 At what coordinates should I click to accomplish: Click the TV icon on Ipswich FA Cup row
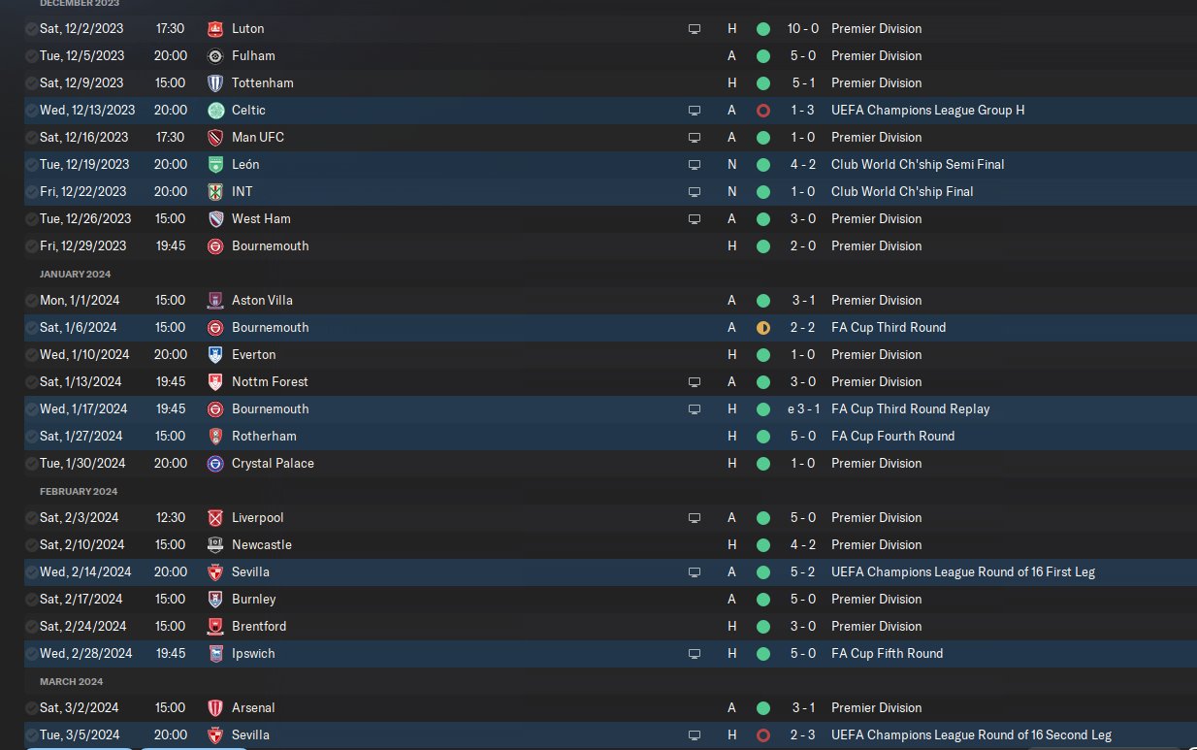coord(695,654)
